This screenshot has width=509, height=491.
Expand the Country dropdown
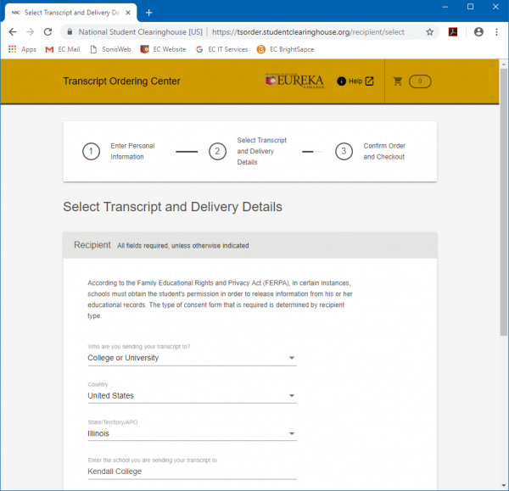[x=192, y=396]
